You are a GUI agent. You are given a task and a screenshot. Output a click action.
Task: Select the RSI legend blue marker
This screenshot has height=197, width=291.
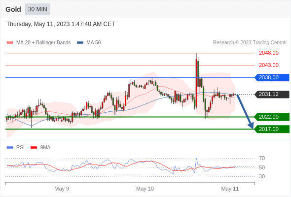click(x=10, y=148)
